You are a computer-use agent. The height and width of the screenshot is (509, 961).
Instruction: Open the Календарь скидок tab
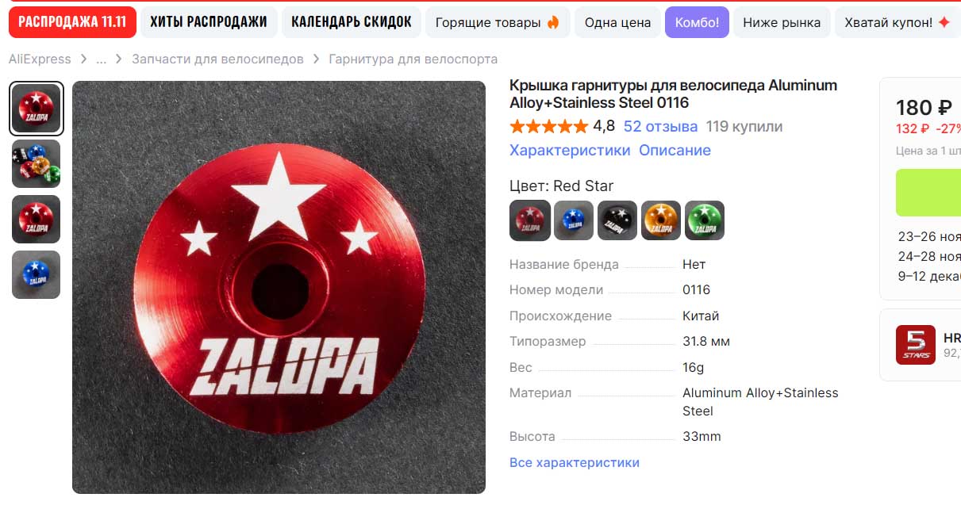(352, 22)
